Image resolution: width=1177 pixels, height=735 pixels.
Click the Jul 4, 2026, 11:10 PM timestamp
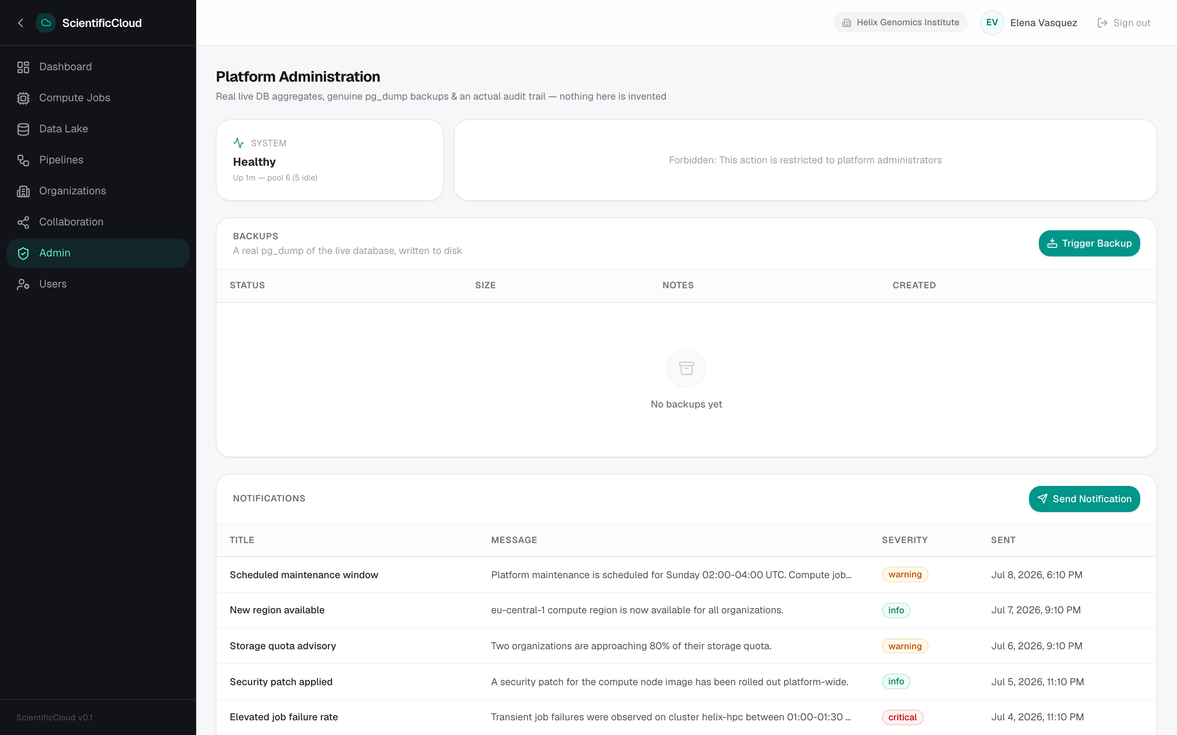1037,717
